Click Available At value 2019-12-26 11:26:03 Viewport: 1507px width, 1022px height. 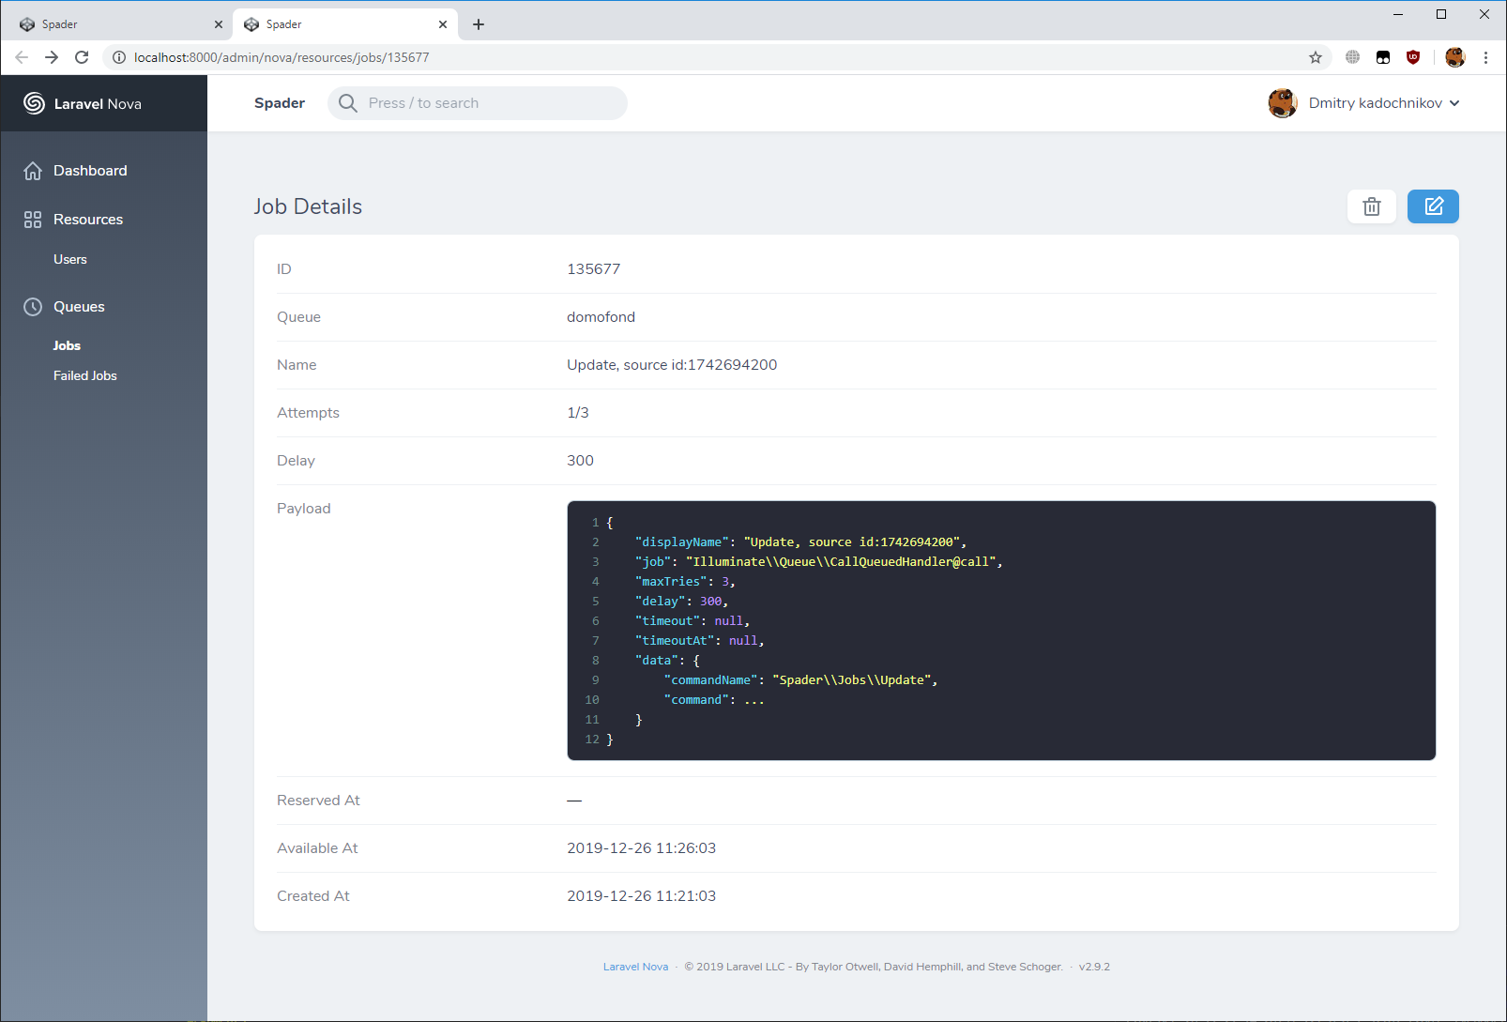pyautogui.click(x=641, y=848)
